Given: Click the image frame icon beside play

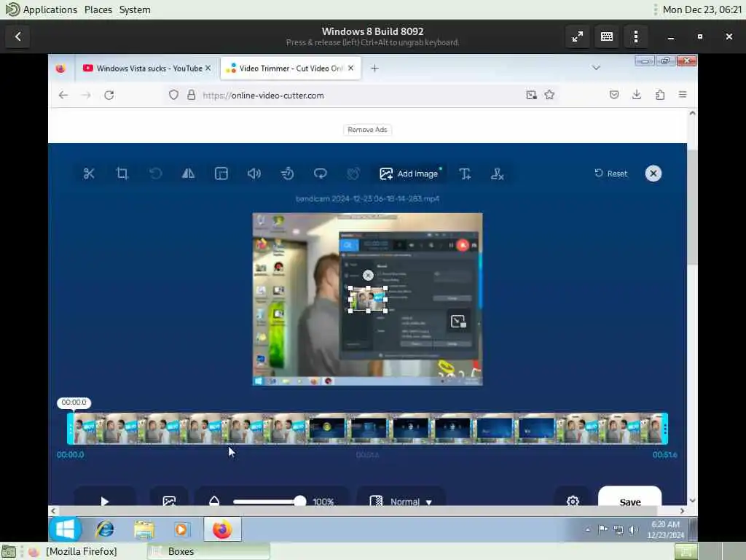Looking at the screenshot, I should tap(169, 501).
